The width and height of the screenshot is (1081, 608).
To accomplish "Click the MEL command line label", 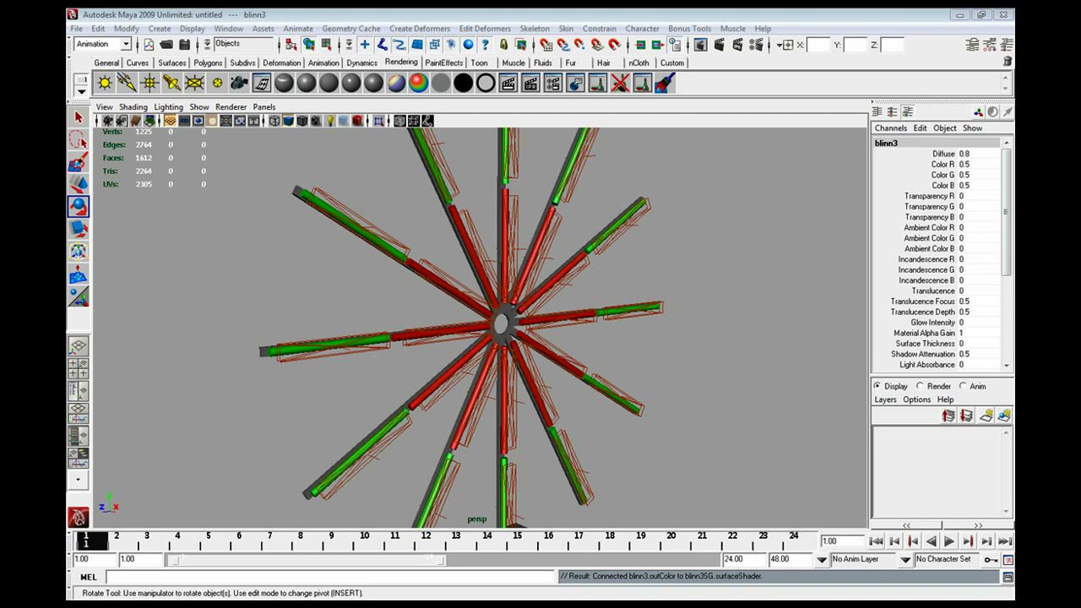I will (88, 578).
